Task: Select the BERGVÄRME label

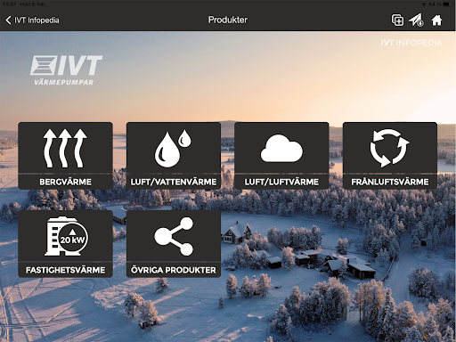Action: (65, 182)
